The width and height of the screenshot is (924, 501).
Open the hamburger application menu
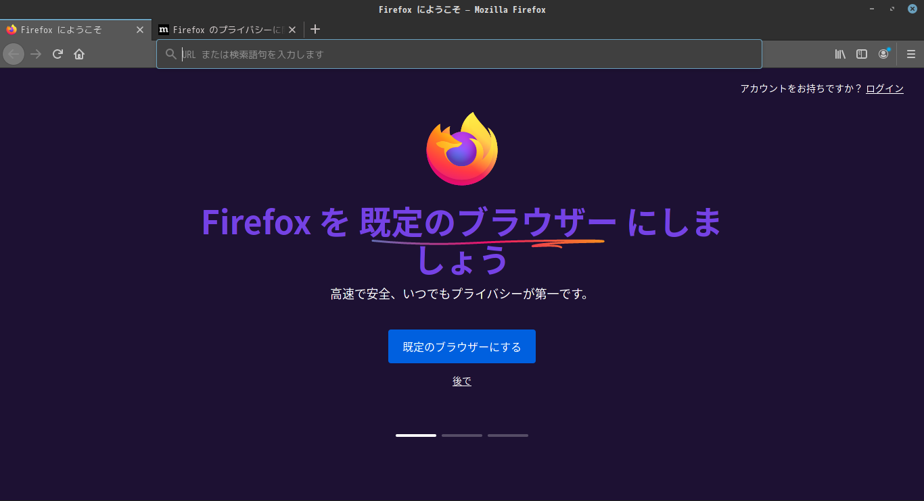point(910,54)
